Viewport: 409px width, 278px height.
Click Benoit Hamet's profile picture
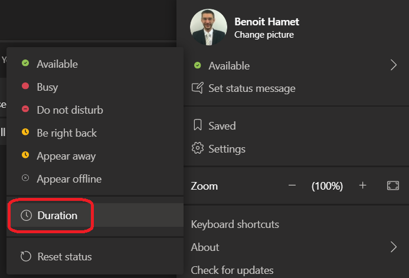coord(209,27)
